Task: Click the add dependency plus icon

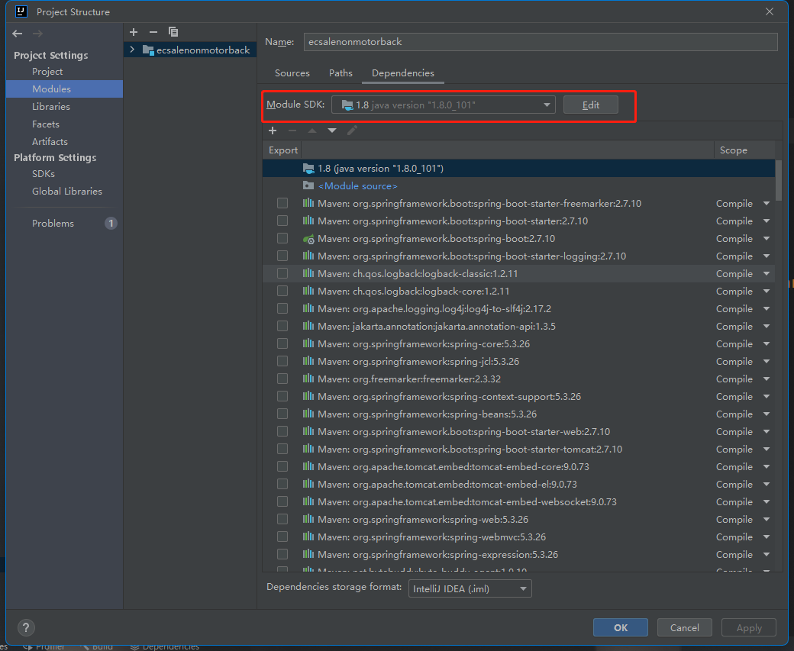Action: (x=273, y=131)
